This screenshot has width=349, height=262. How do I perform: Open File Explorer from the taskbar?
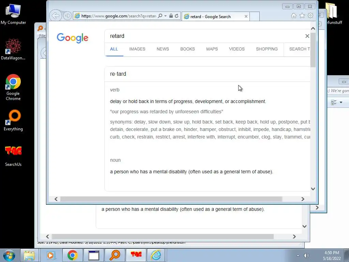coord(29,255)
